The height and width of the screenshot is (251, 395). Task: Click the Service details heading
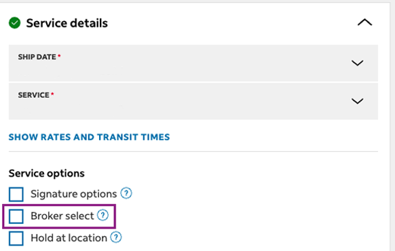(x=67, y=23)
